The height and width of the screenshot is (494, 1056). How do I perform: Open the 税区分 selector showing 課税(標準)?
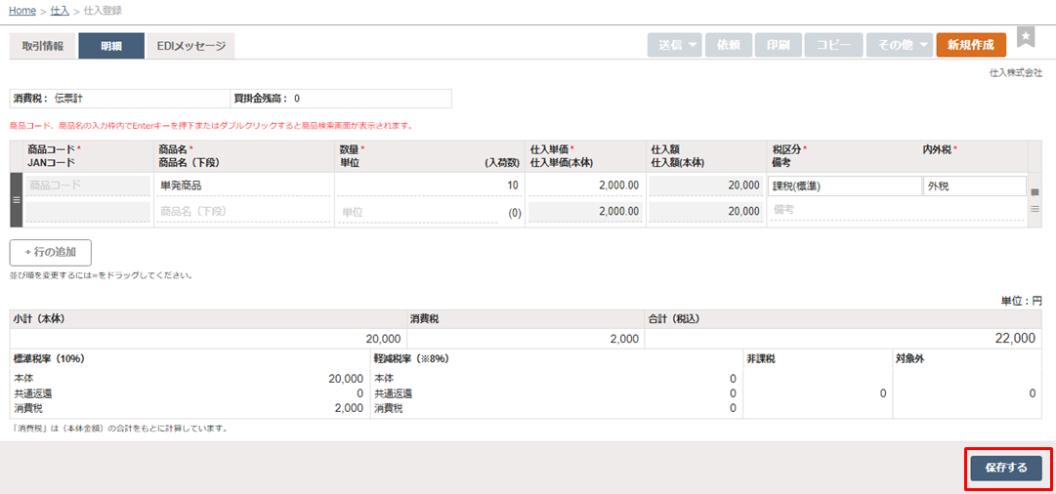coord(845,185)
